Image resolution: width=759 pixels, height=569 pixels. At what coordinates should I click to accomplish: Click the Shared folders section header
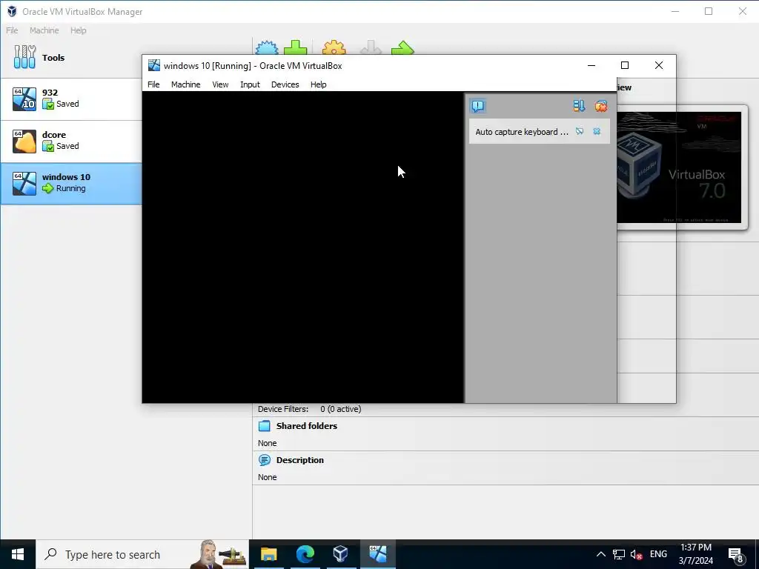coord(307,426)
